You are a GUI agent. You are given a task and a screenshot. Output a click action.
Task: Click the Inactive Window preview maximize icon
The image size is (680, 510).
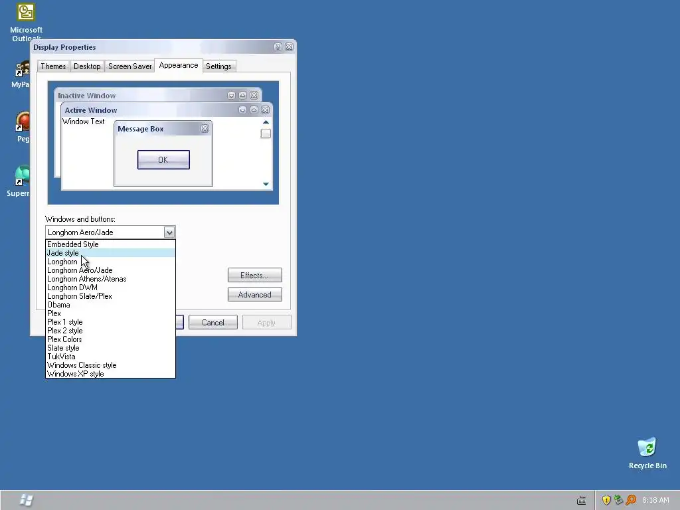[x=243, y=96]
